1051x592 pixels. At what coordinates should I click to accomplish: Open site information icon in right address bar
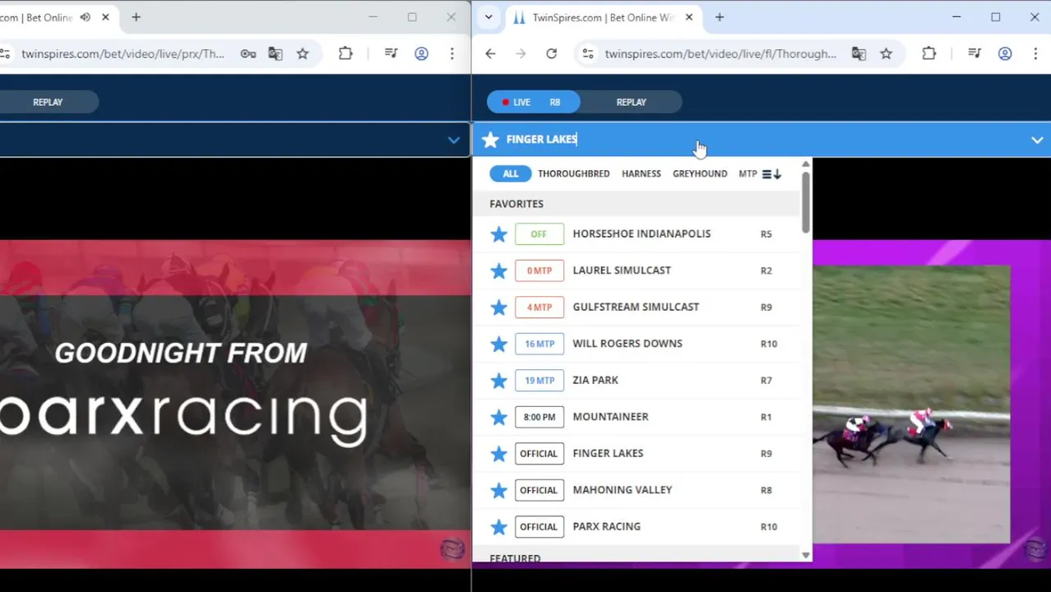587,53
